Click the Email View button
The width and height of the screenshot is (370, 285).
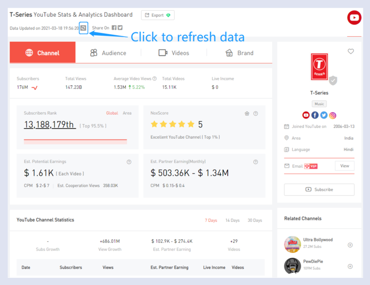pyautogui.click(x=344, y=166)
